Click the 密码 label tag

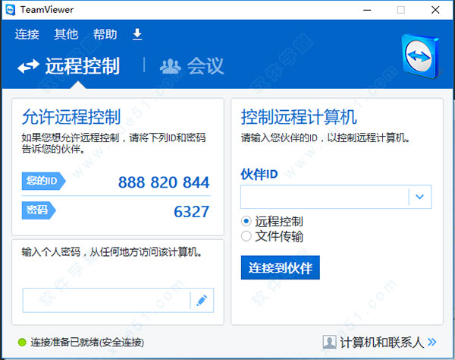(x=39, y=210)
